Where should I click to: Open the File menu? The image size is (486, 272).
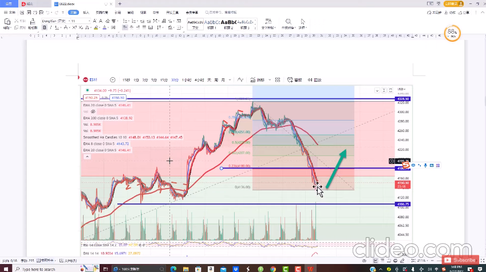pyautogui.click(x=10, y=13)
